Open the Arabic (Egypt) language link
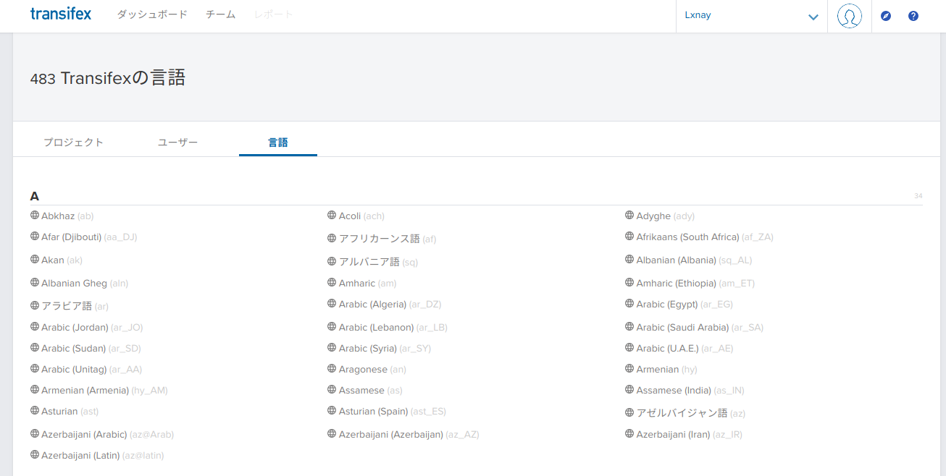Image resolution: width=946 pixels, height=476 pixels. coord(666,305)
